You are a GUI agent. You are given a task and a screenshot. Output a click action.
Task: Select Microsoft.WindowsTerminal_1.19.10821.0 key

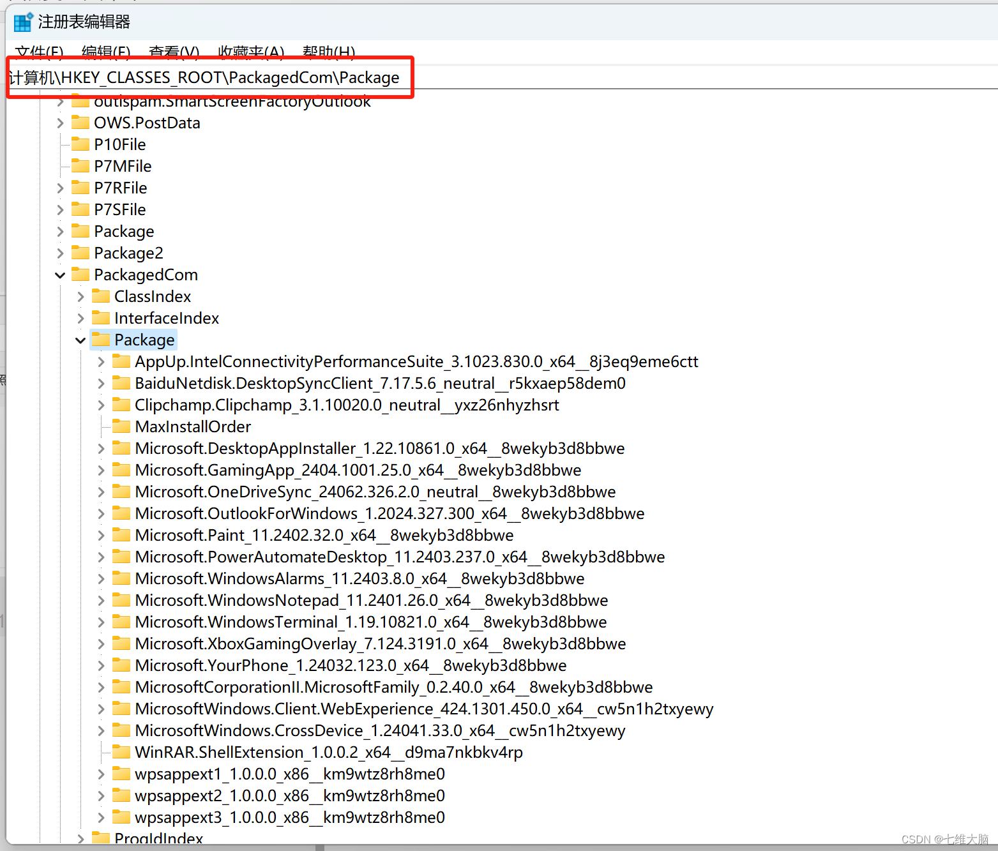371,622
